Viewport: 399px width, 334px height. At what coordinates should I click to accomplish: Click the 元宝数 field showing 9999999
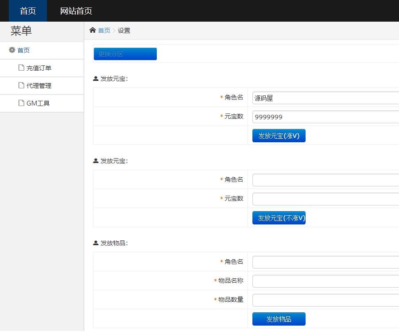tap(325, 117)
